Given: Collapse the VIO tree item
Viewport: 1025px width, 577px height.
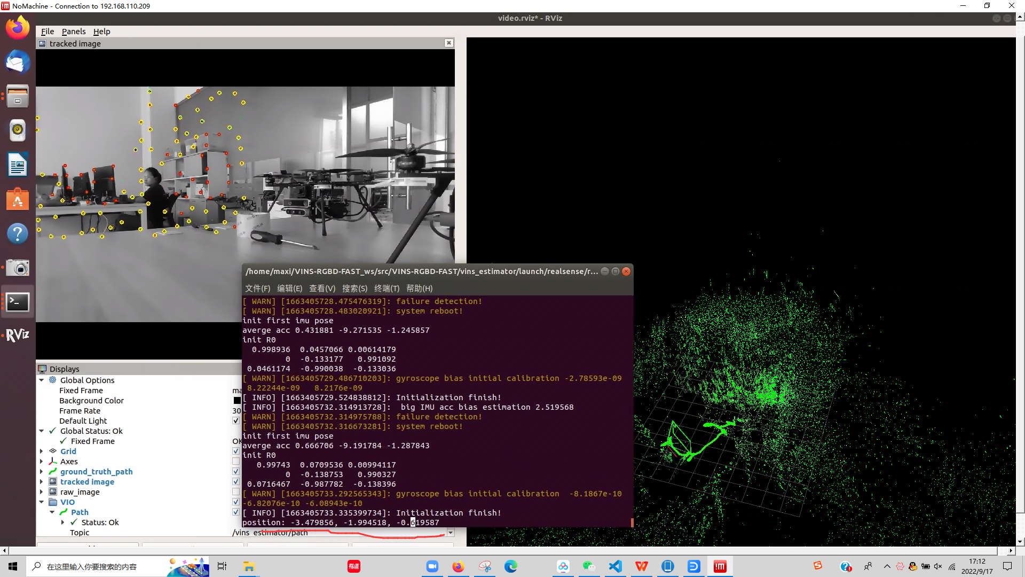Looking at the screenshot, I should [42, 502].
